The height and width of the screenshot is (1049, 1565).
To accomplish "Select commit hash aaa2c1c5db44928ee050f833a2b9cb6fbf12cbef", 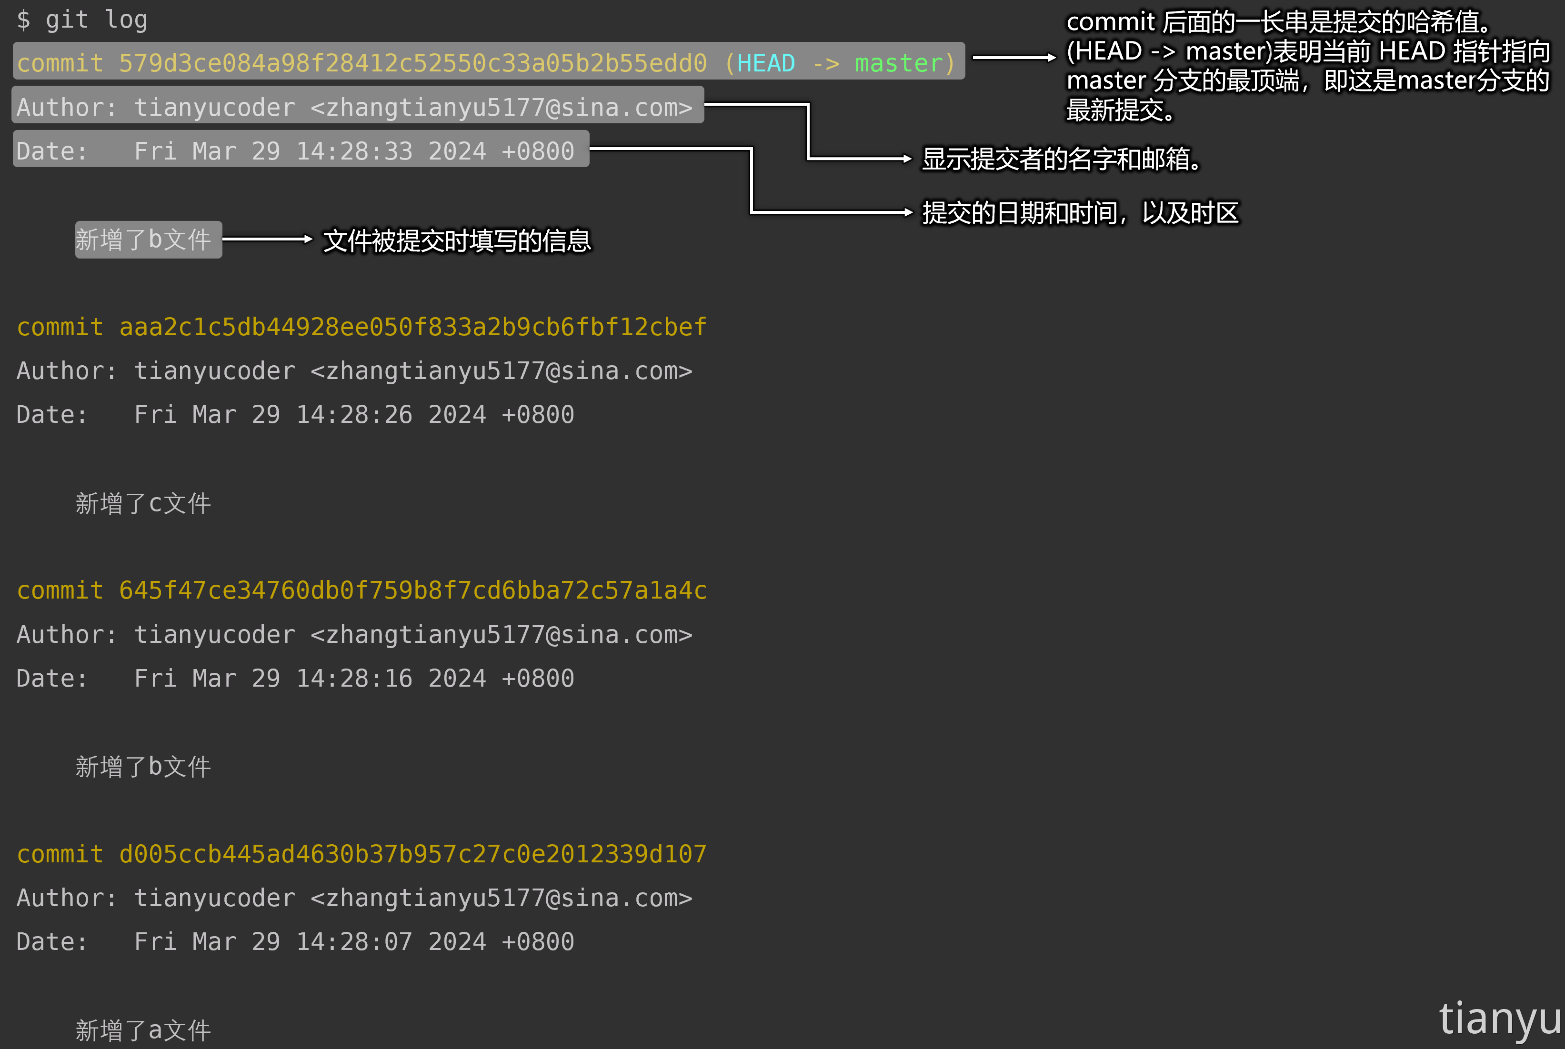I will pos(413,327).
